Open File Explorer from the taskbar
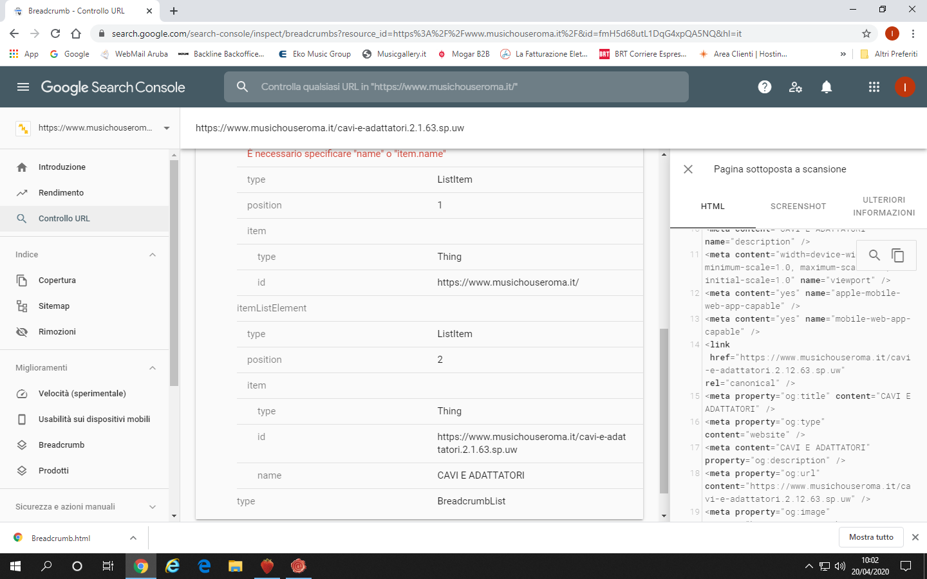 point(235,566)
